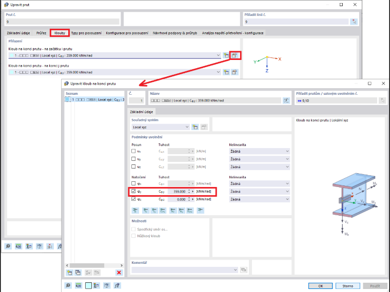Click Seznam horizontal scrollbar right arrow

[122, 265]
